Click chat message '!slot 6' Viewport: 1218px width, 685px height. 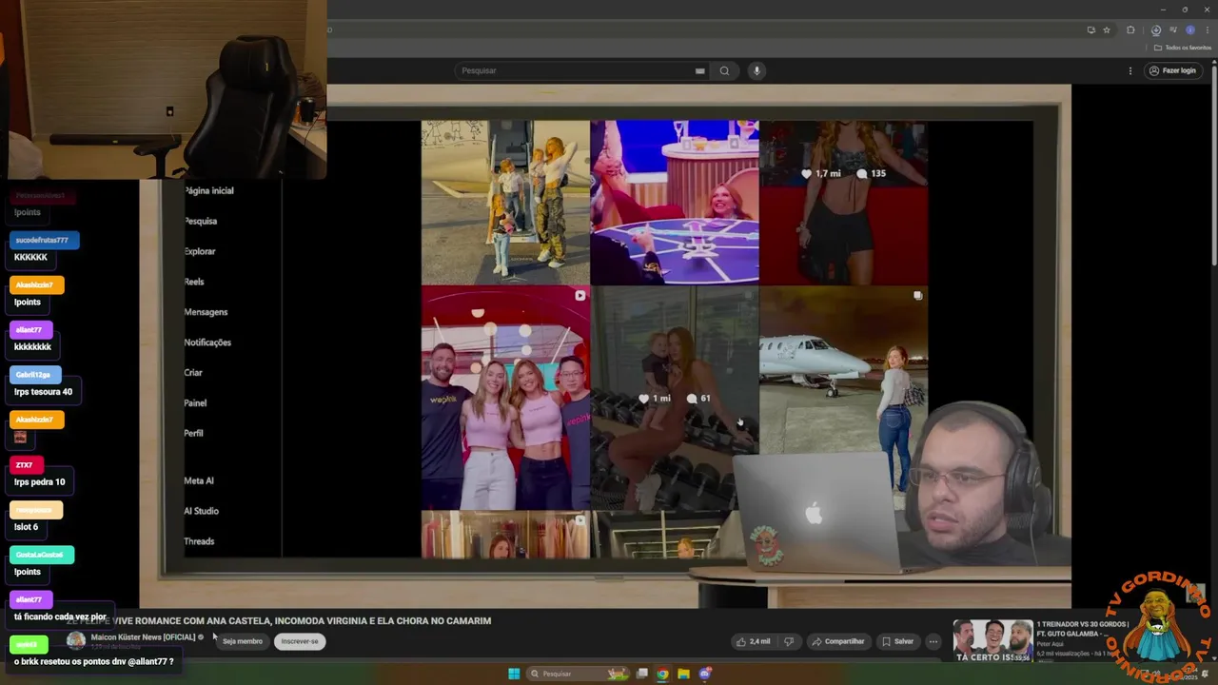[26, 527]
